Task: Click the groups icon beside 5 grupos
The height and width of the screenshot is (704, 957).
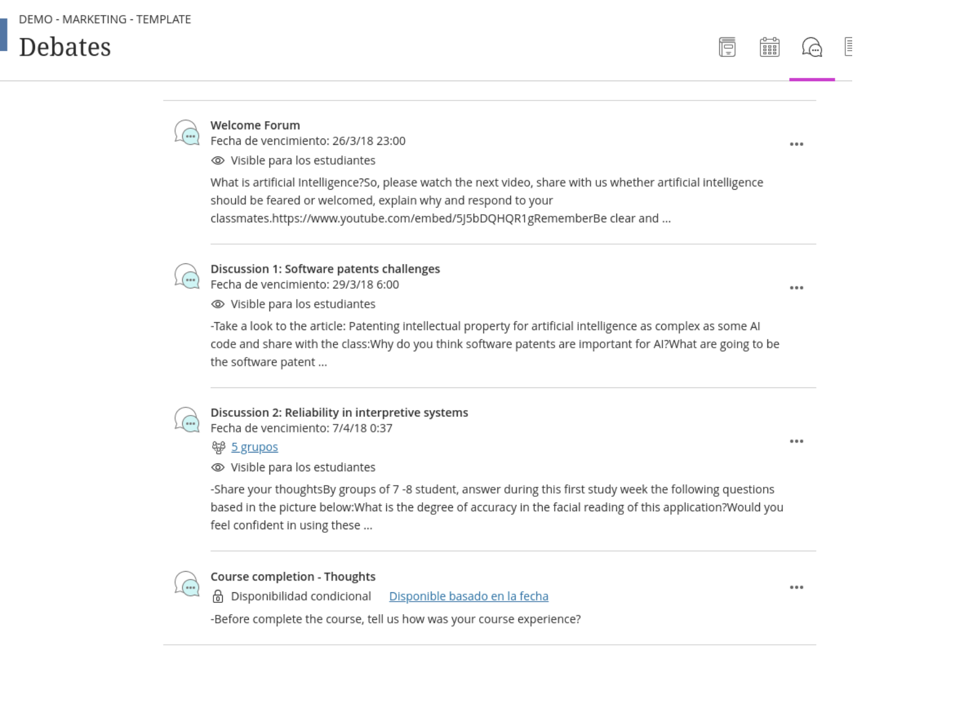Action: point(218,447)
